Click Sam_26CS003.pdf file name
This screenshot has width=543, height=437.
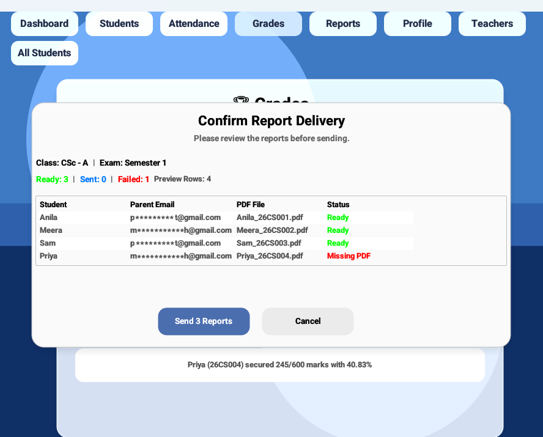pyautogui.click(x=268, y=243)
